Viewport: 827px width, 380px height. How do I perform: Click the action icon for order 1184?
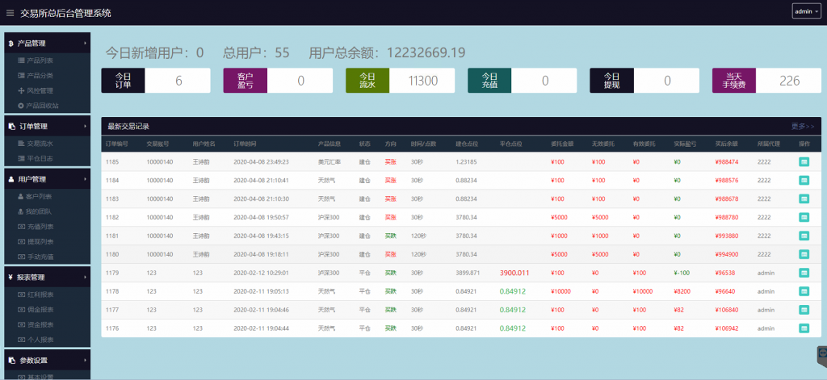click(x=804, y=180)
